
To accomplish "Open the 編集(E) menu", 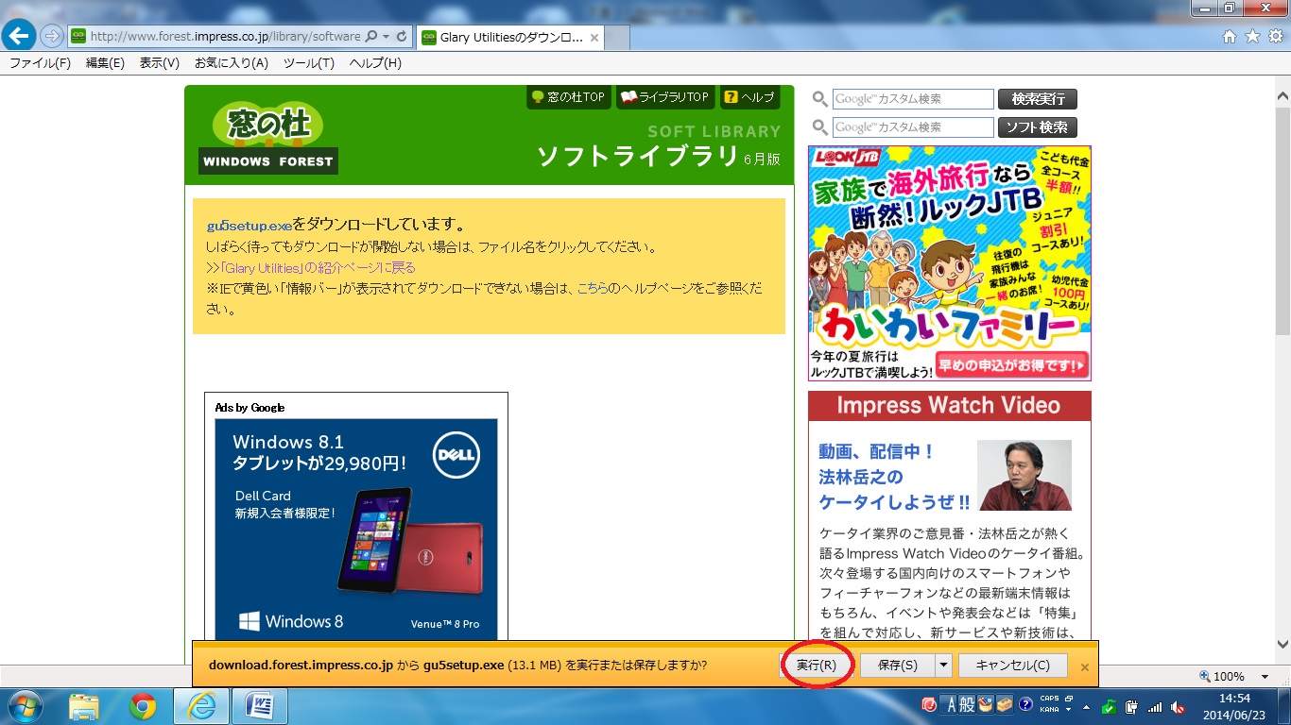I will point(105,63).
